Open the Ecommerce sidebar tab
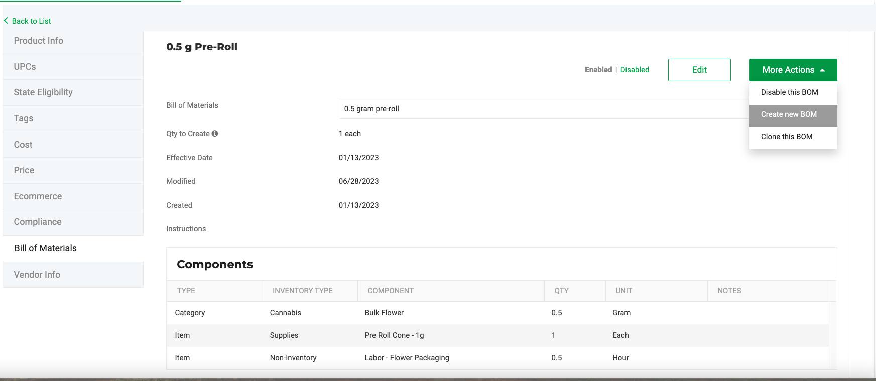Viewport: 876px width, 381px height. click(x=73, y=196)
